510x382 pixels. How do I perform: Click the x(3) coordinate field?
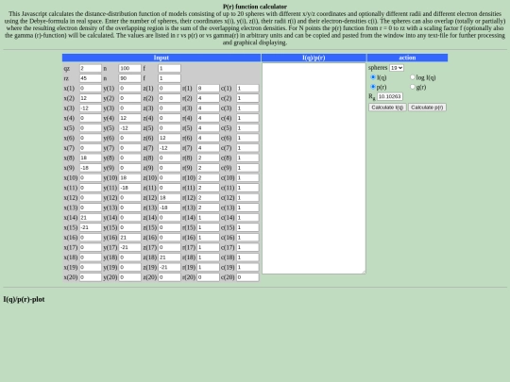[91, 108]
